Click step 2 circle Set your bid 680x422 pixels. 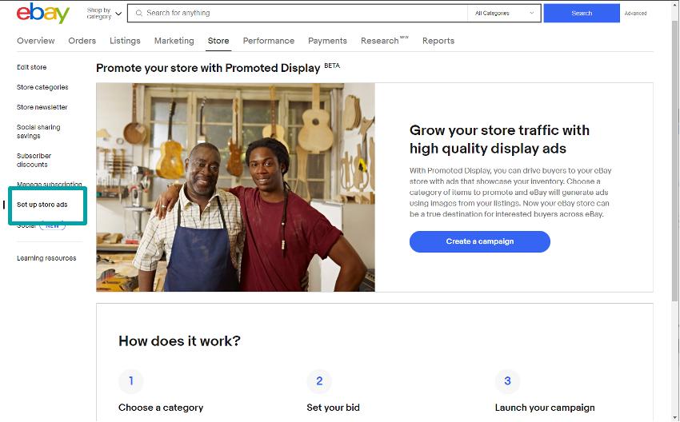[x=319, y=381]
